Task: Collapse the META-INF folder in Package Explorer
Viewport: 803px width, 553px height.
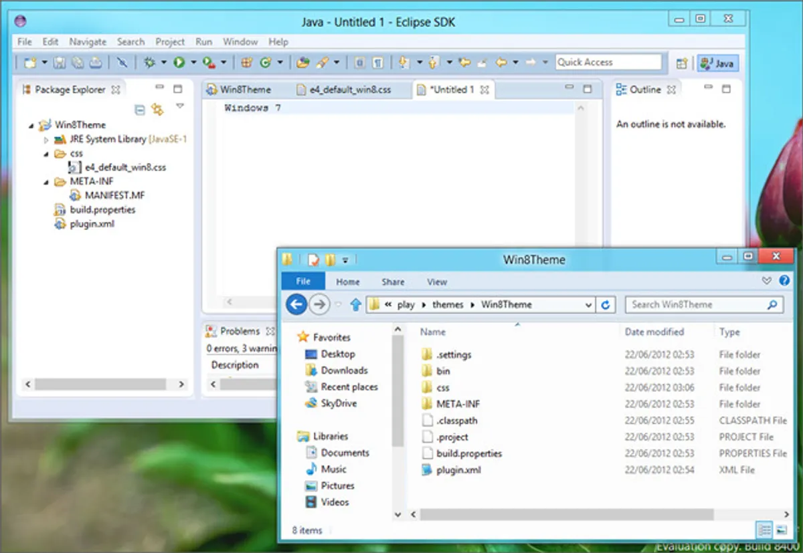Action: pos(46,182)
